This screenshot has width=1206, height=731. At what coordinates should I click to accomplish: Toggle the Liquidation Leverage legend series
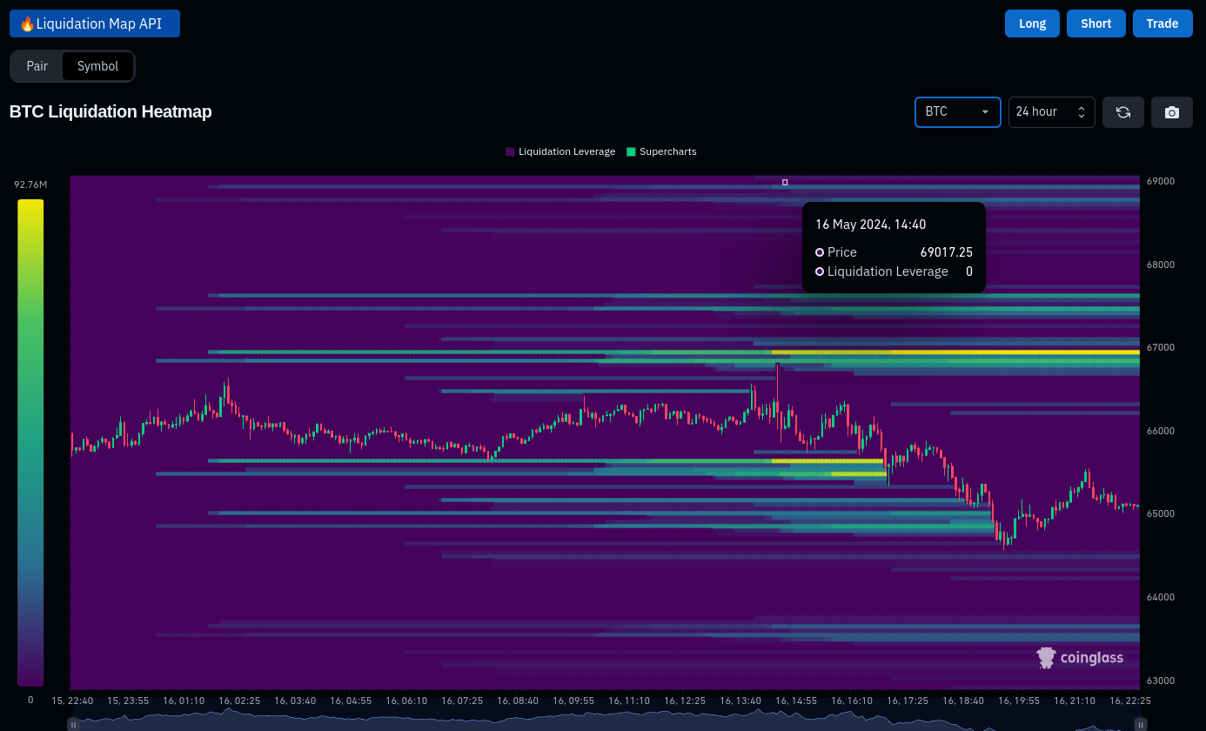pyautogui.click(x=560, y=151)
